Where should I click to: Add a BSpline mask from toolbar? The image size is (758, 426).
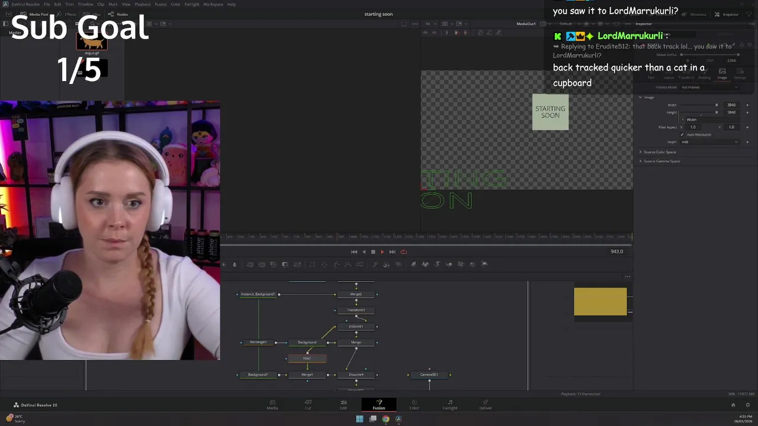tap(348, 264)
